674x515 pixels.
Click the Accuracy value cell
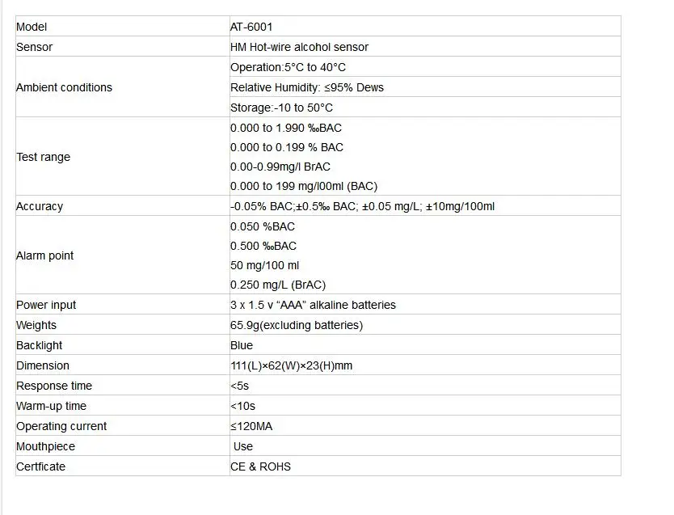425,206
